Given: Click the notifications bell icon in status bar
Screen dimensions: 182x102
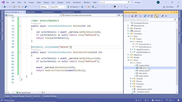Looking at the screenshot, I should tap(178, 100).
